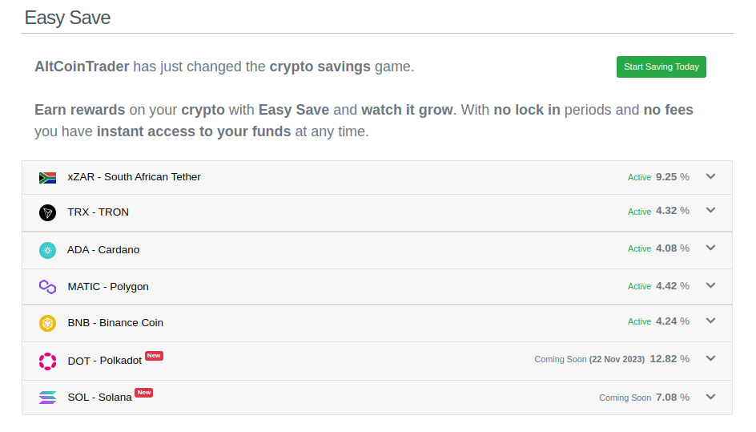
Task: Expand the ADA Cardano chevron
Action: [710, 248]
